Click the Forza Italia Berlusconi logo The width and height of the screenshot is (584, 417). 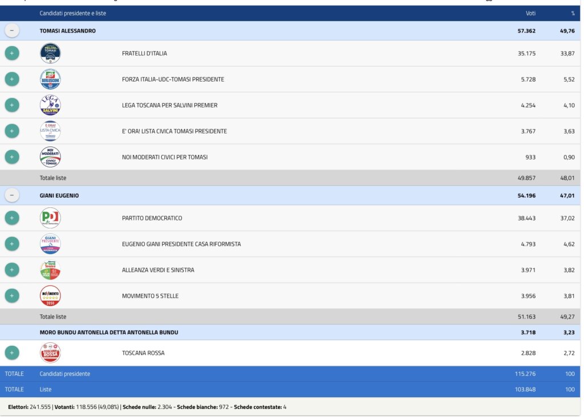tap(50, 79)
